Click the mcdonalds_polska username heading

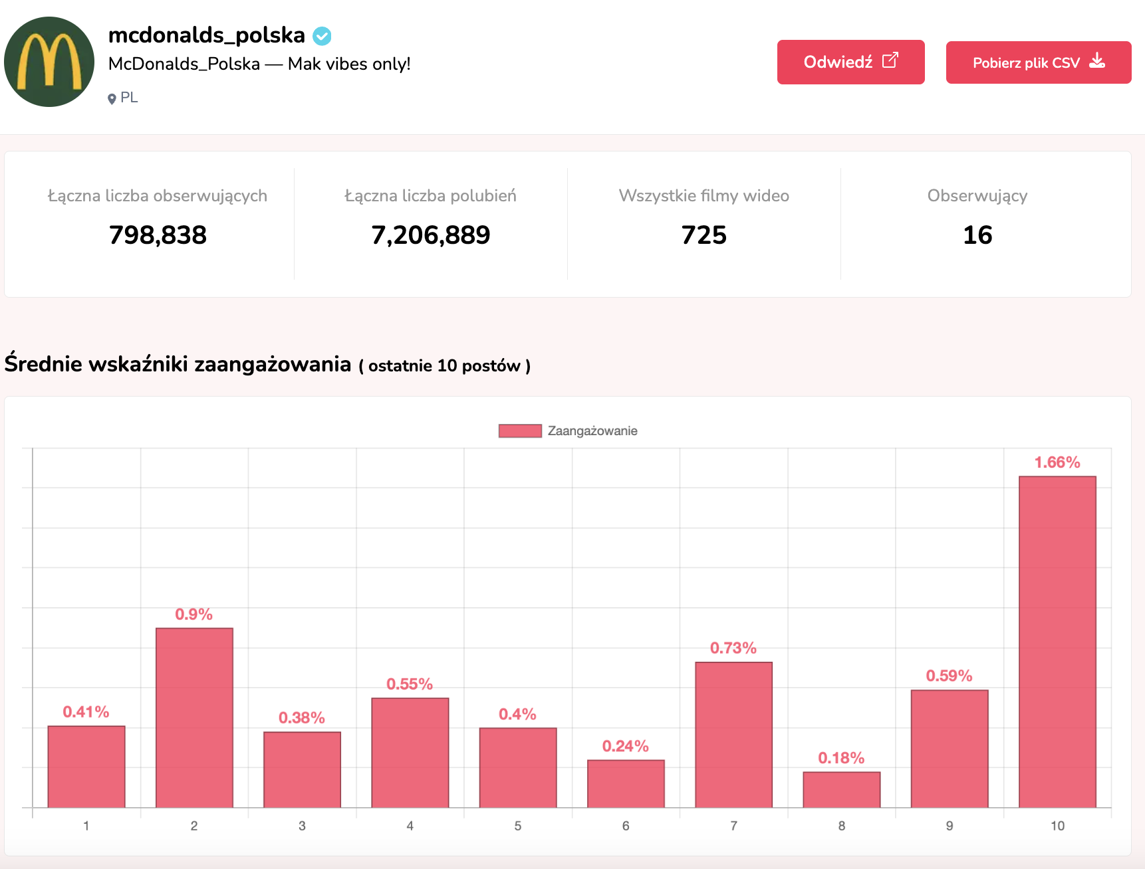[206, 35]
